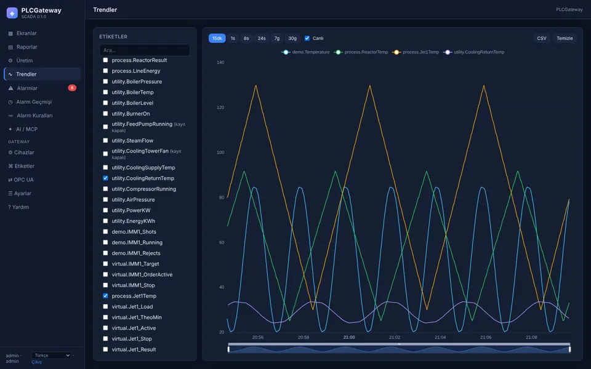Toggle utility.CoolingReturnTemp series in the legend

click(x=474, y=52)
